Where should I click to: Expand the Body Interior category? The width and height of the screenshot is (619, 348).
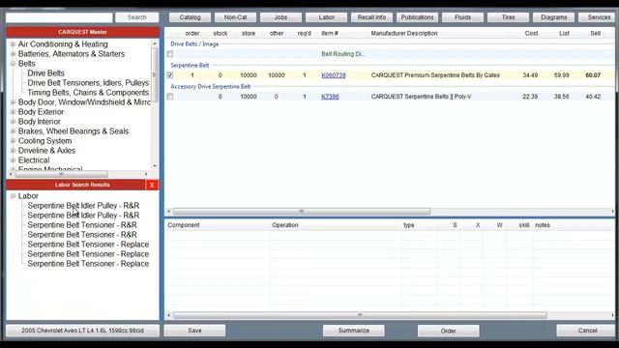click(x=13, y=122)
